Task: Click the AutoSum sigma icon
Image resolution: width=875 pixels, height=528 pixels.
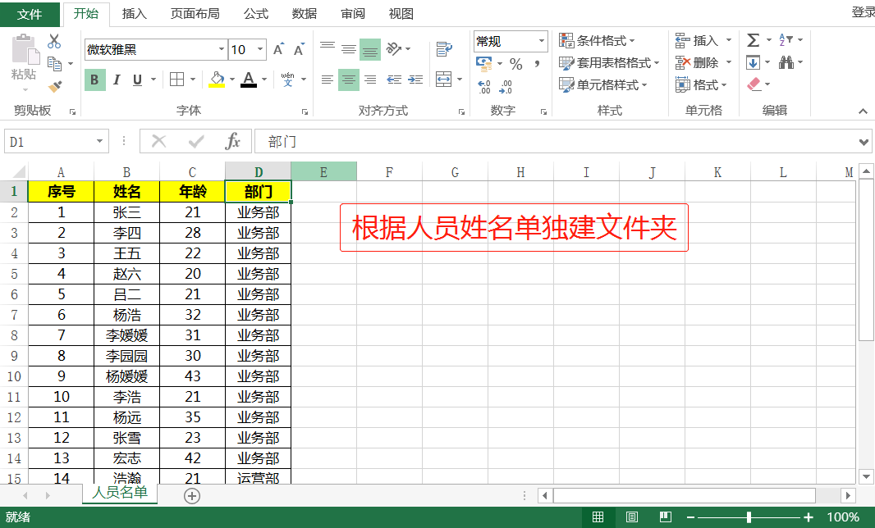Action: tap(753, 40)
